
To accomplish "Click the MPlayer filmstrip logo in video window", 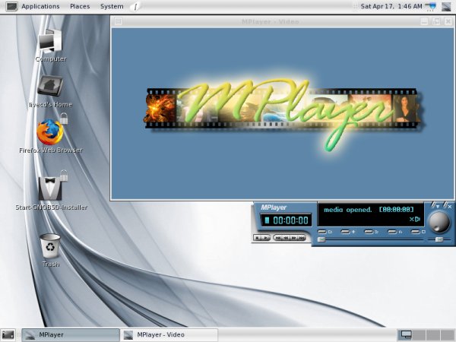I will pos(283,115).
